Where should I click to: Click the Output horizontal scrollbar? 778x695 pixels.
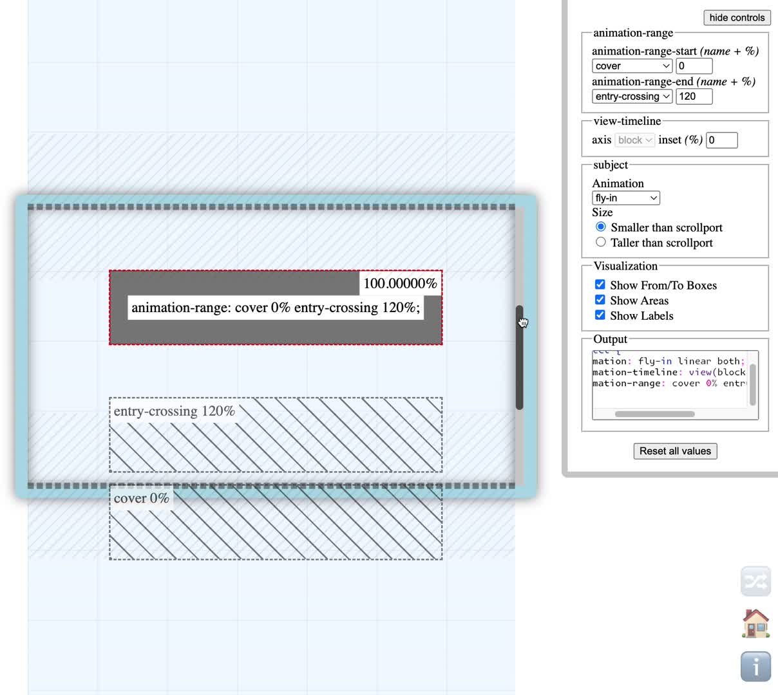click(654, 414)
